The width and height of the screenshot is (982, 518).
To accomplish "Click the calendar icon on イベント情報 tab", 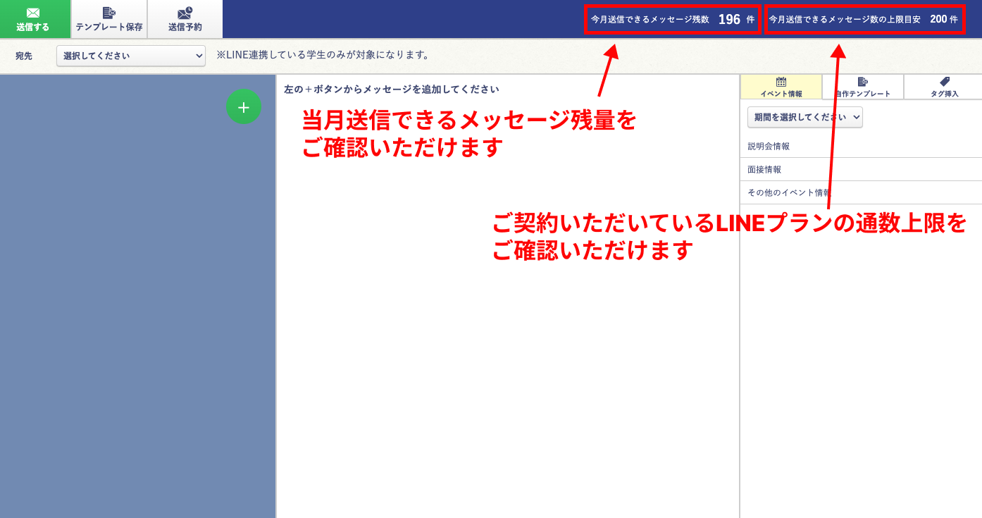I will pos(782,82).
